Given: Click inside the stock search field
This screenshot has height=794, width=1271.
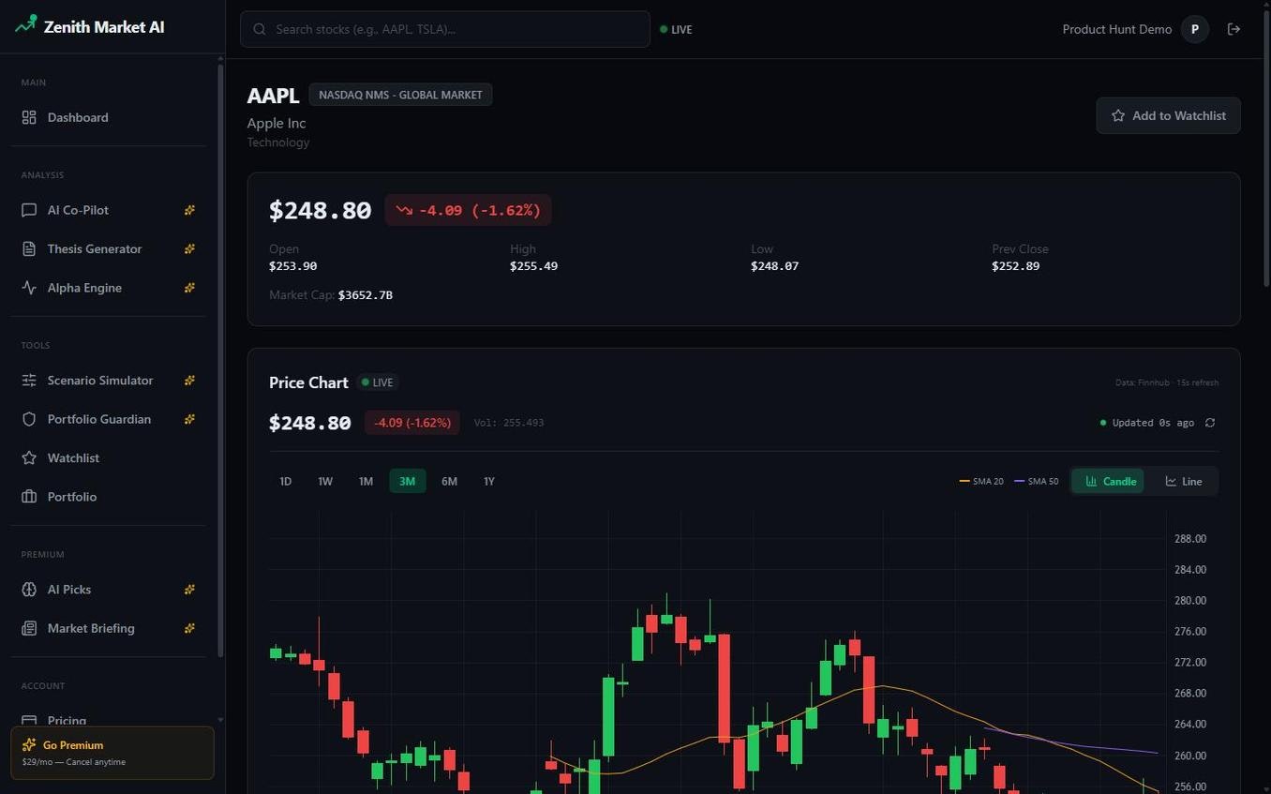Looking at the screenshot, I should point(445,29).
